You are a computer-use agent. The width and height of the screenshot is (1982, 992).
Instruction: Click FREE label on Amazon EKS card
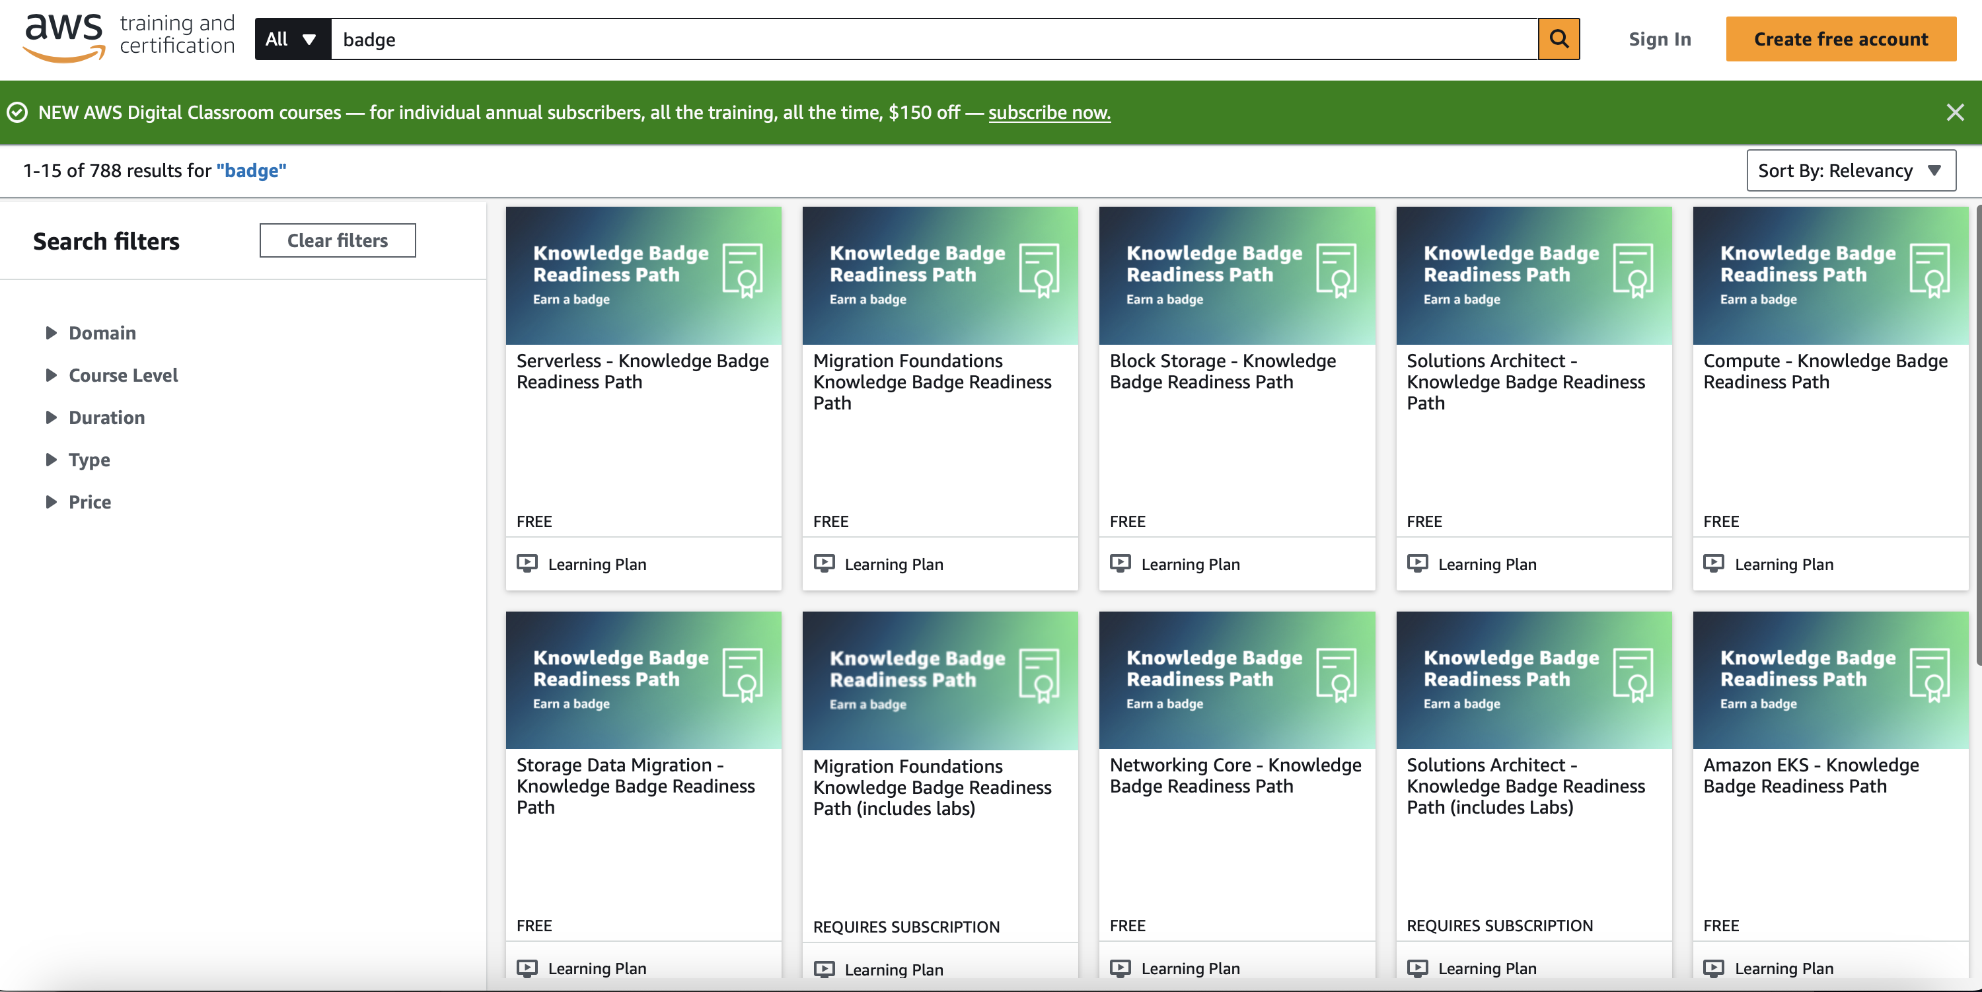coord(1720,926)
